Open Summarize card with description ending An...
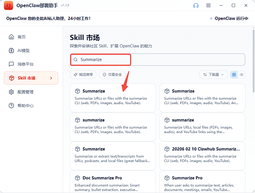255x193 pixels. (x=202, y=98)
